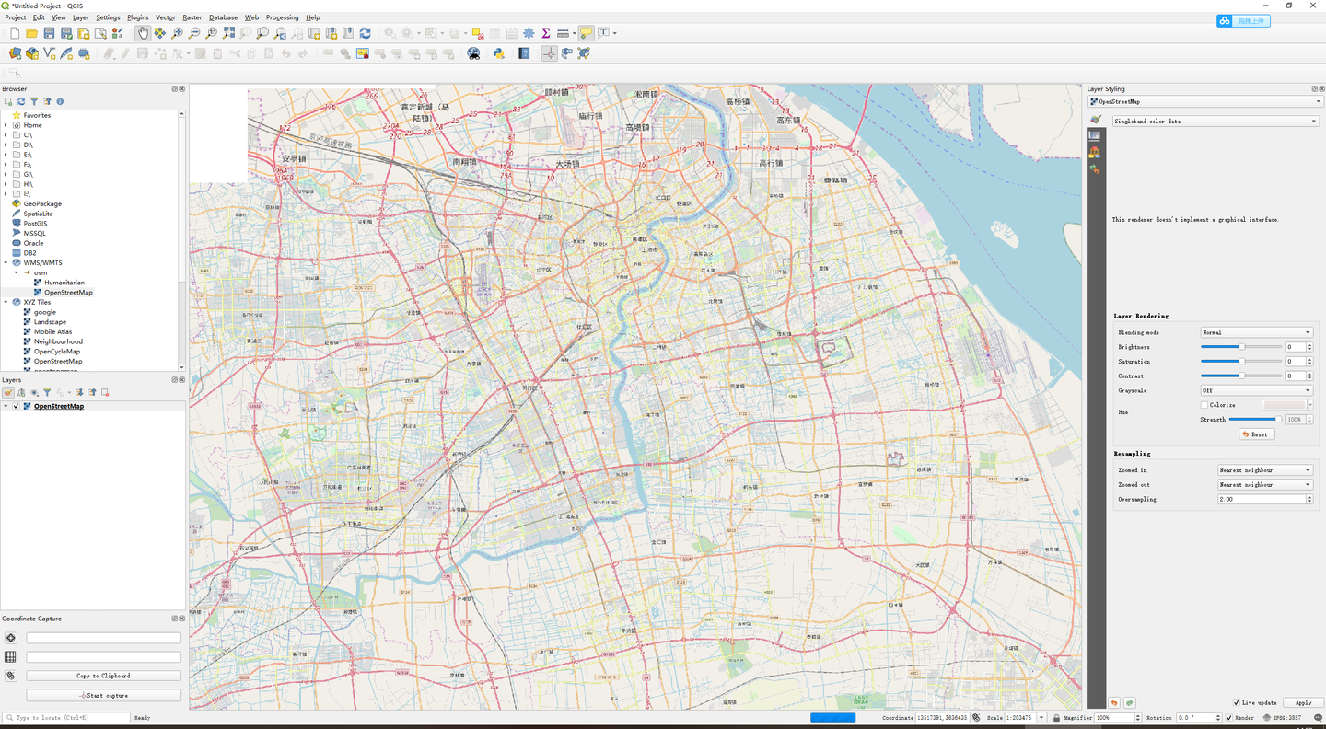Viewport: 1326px width, 729px height.
Task: Click the Refresh map canvas icon
Action: pyautogui.click(x=363, y=32)
